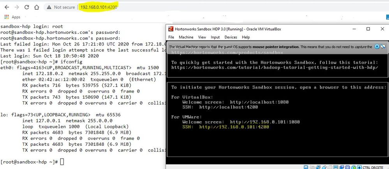
Task: Click the address bar showing 192.168.0.101:4200
Action: [99, 7]
